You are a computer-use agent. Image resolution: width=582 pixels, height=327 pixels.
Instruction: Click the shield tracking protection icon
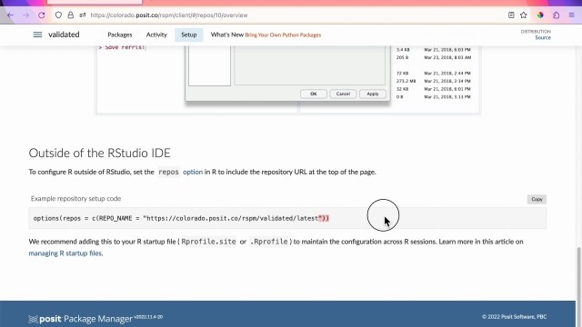pyautogui.click(x=58, y=15)
